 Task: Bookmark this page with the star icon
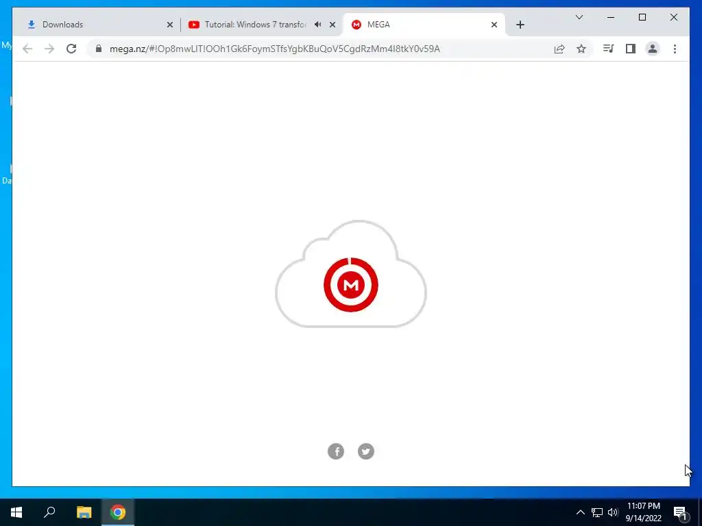coord(581,49)
